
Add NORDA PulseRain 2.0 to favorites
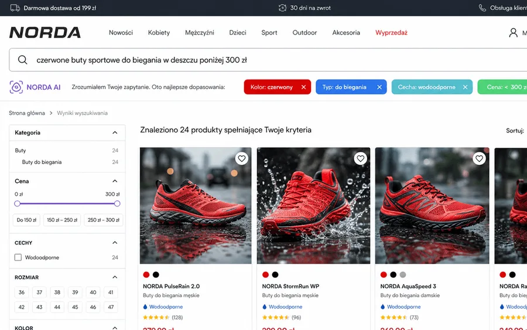242,158
